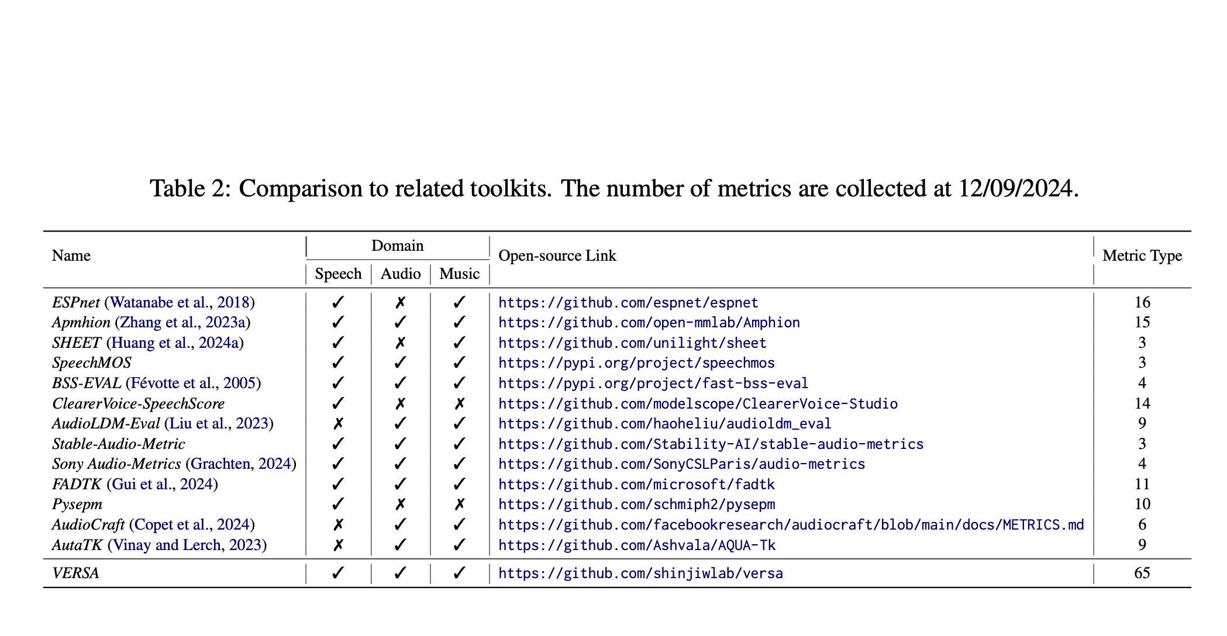Click the Huang et al. 2024a citation
This screenshot has height=636, width=1227.
pyautogui.click(x=174, y=343)
